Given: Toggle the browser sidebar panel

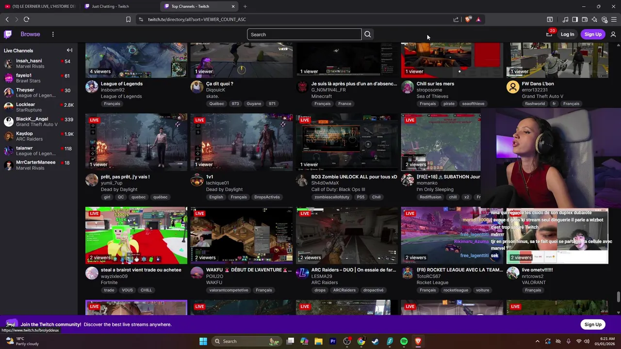Looking at the screenshot, I should (575, 19).
